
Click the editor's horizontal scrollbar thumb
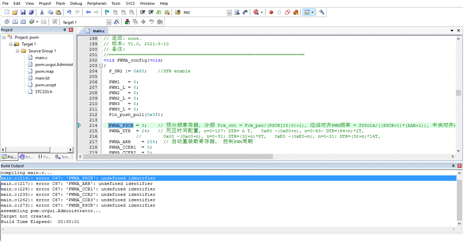(178, 157)
